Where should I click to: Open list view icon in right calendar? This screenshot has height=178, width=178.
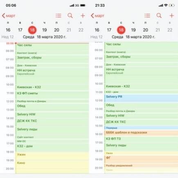[147, 16]
